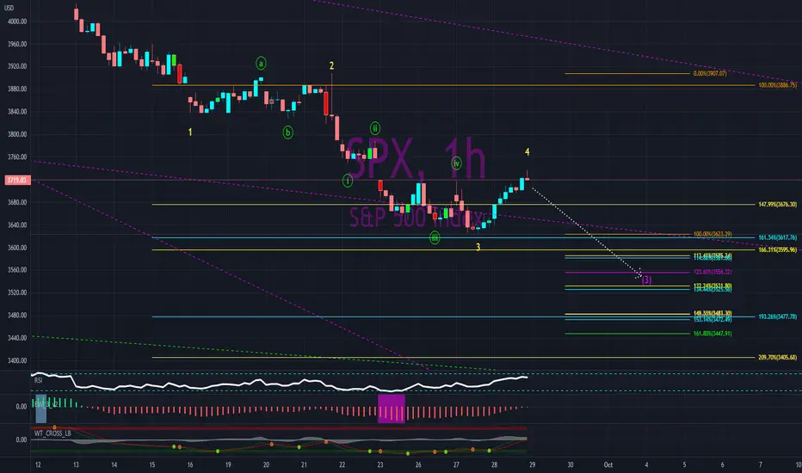Image resolution: width=802 pixels, height=473 pixels.
Task: Select the 3560.00 price axis label
Action: click(17, 270)
